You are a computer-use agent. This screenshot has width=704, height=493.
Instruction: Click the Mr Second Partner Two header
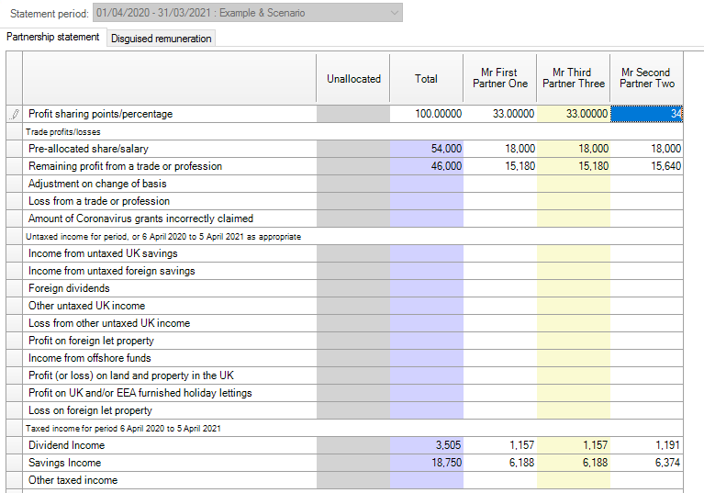tap(646, 78)
